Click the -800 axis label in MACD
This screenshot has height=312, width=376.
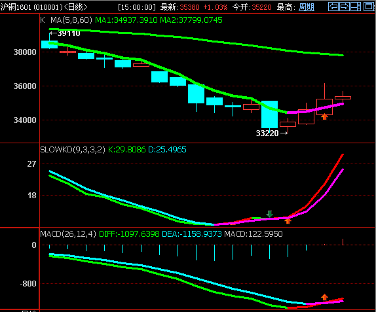pos(28,284)
